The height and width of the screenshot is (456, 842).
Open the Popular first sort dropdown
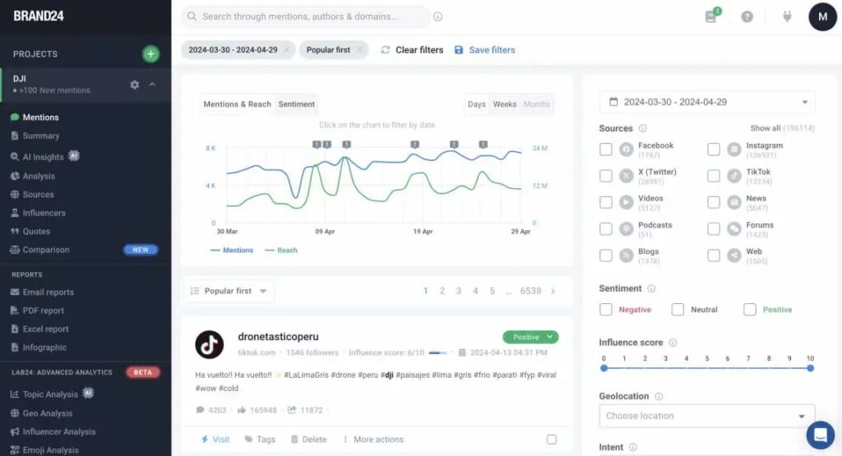(229, 291)
